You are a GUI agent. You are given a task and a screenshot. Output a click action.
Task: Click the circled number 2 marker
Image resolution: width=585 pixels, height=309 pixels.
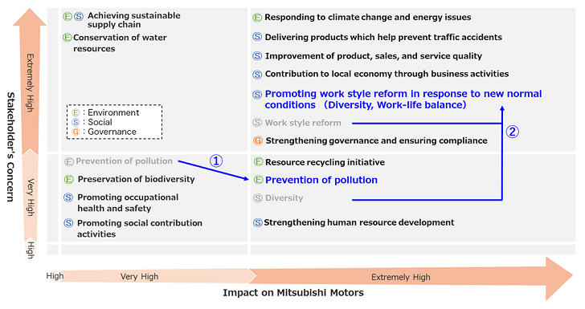click(x=512, y=132)
